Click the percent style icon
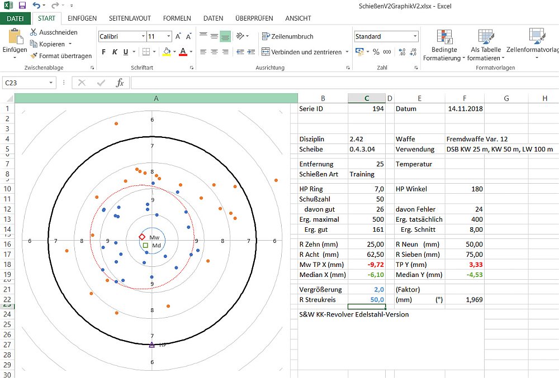Viewport: 559px width, 378px height. 376,52
